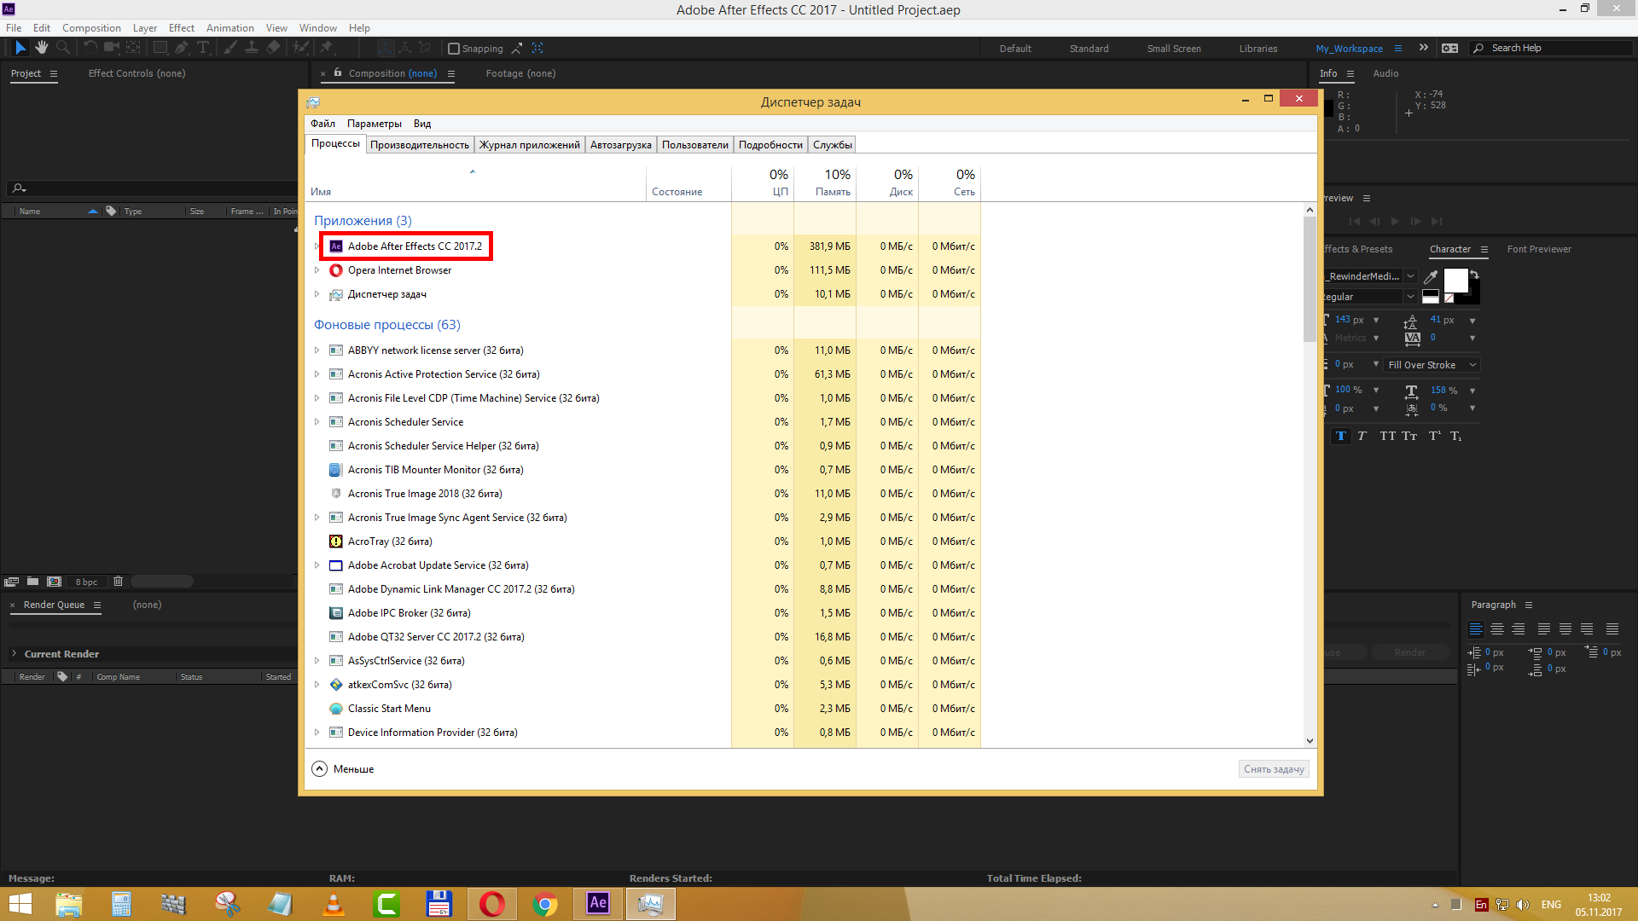Toggle Superscript in Character panel
Viewport: 1638px width, 921px height.
click(1435, 436)
